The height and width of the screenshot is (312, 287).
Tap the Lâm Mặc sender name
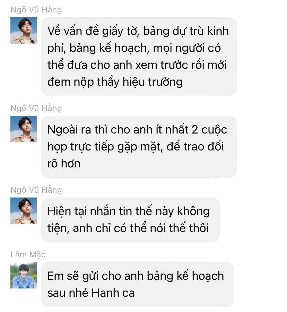pos(28,255)
